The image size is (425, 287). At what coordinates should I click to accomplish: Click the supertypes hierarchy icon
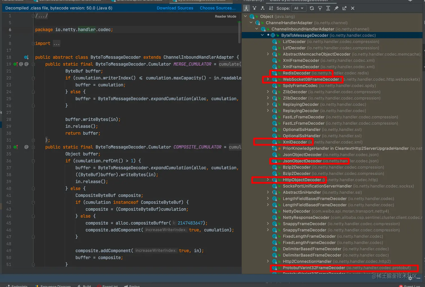[254, 8]
